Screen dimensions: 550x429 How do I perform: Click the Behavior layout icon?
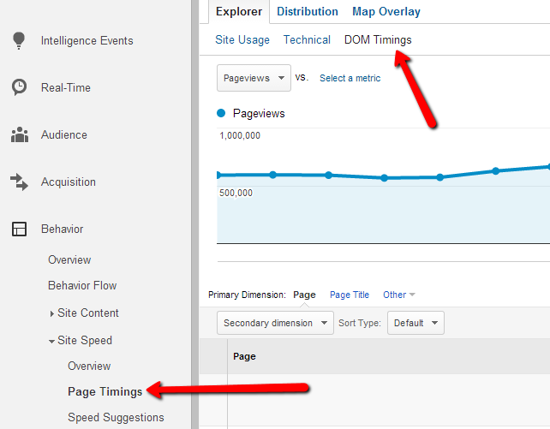20,229
